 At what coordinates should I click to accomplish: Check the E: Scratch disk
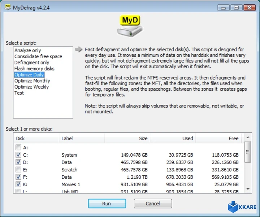point(18,170)
